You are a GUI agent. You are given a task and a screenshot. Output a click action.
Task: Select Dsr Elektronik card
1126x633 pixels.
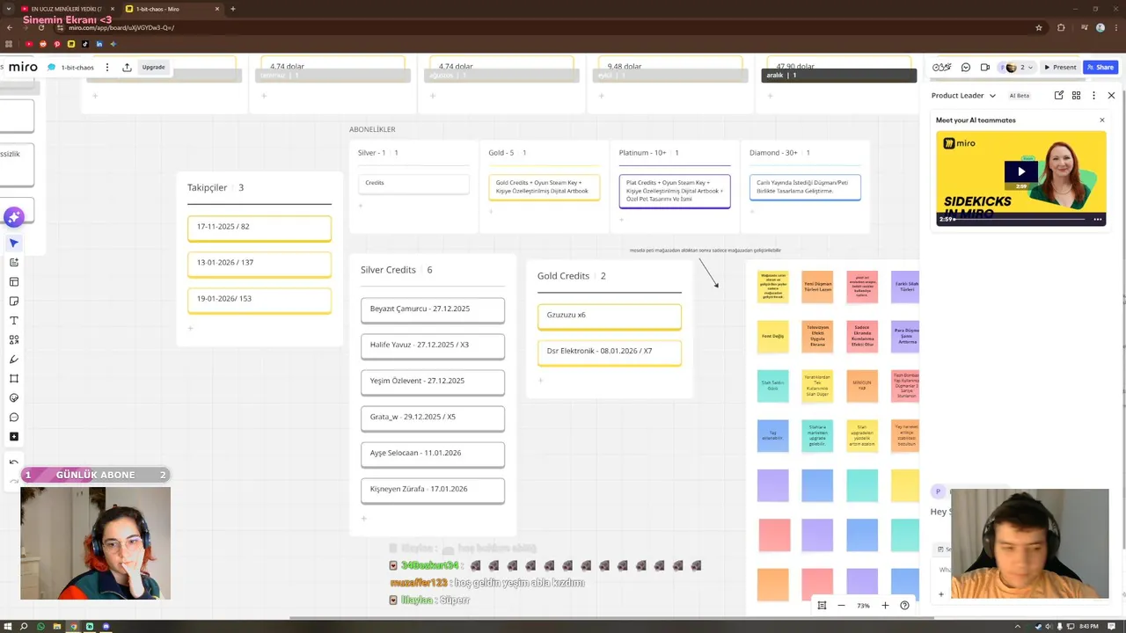(610, 352)
